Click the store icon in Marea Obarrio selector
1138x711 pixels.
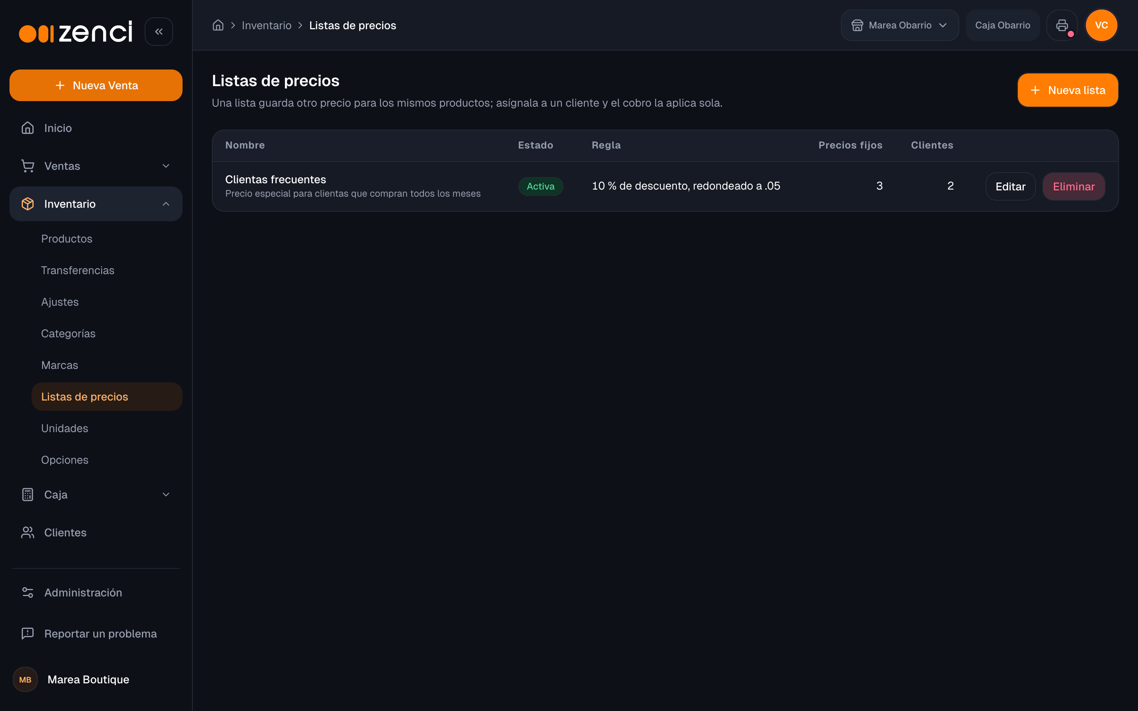point(857,25)
